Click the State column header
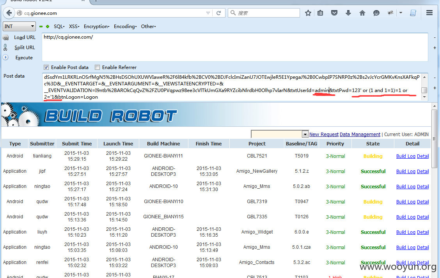The height and width of the screenshot is (278, 440). [x=373, y=143]
